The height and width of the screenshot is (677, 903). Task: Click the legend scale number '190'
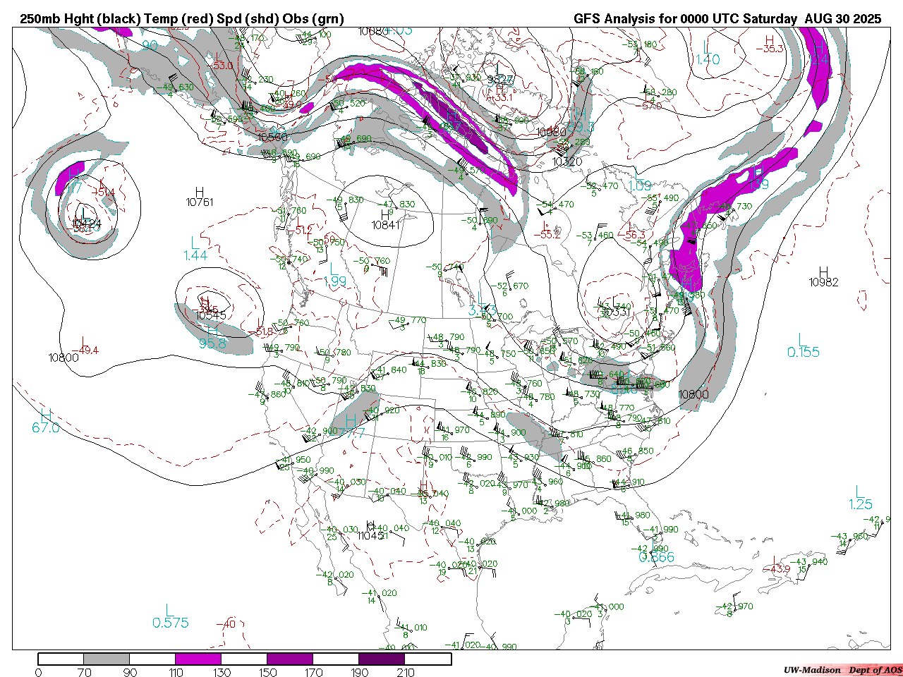coord(359,672)
